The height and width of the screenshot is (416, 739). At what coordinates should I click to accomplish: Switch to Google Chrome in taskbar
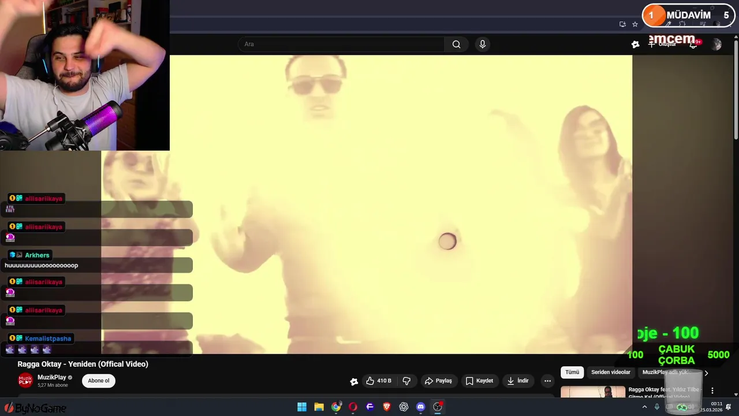pyautogui.click(x=336, y=407)
